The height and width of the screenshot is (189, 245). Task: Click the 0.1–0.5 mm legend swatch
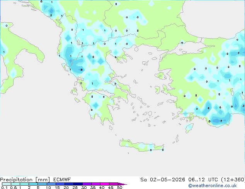click(x=7, y=184)
